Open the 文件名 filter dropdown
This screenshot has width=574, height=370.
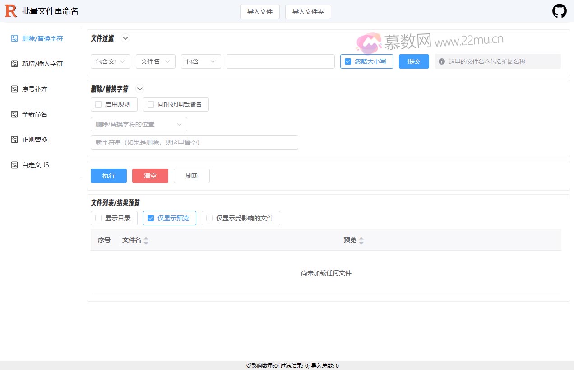click(x=155, y=61)
